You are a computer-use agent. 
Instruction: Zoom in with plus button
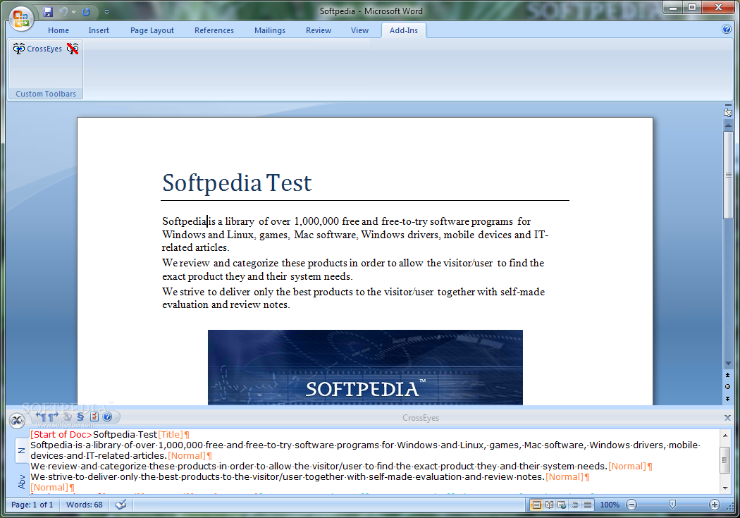715,505
